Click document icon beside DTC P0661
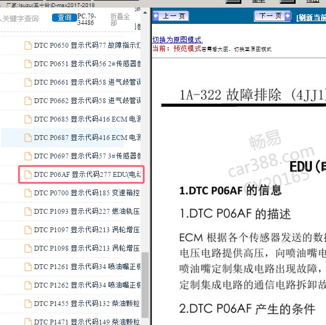Screen dimensions: 326x325 click(x=28, y=82)
